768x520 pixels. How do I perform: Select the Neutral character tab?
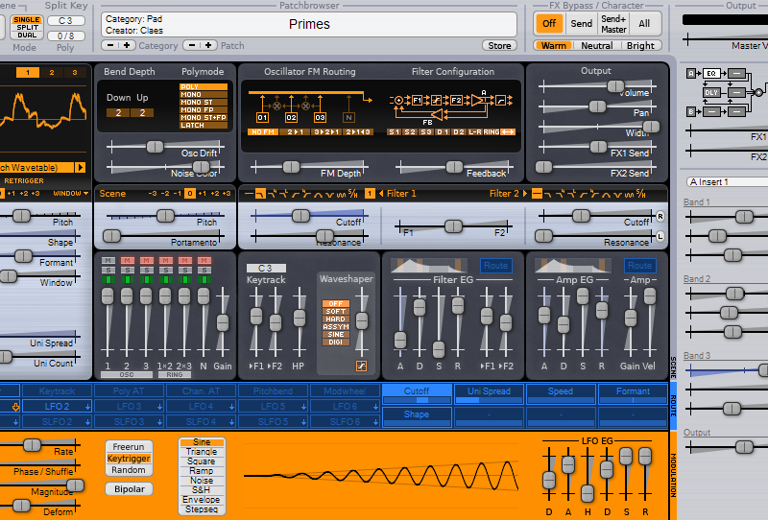point(596,45)
